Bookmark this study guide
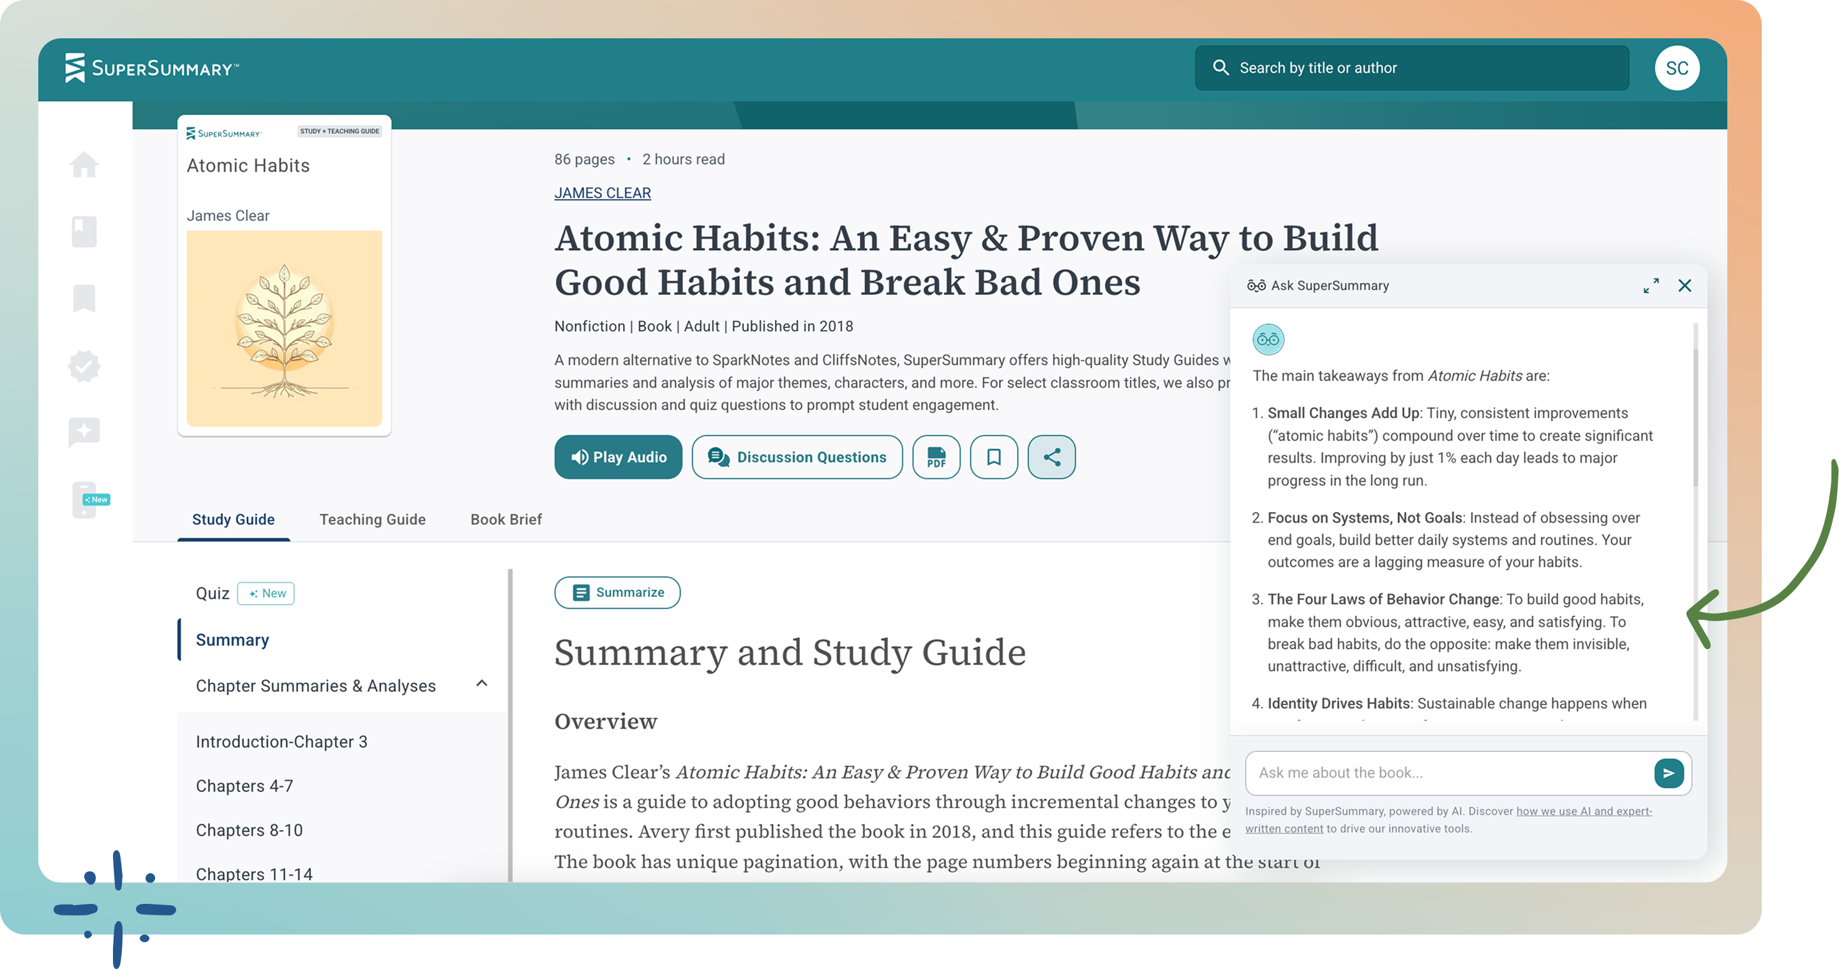Screen dimensions: 1839x969 pos(994,457)
